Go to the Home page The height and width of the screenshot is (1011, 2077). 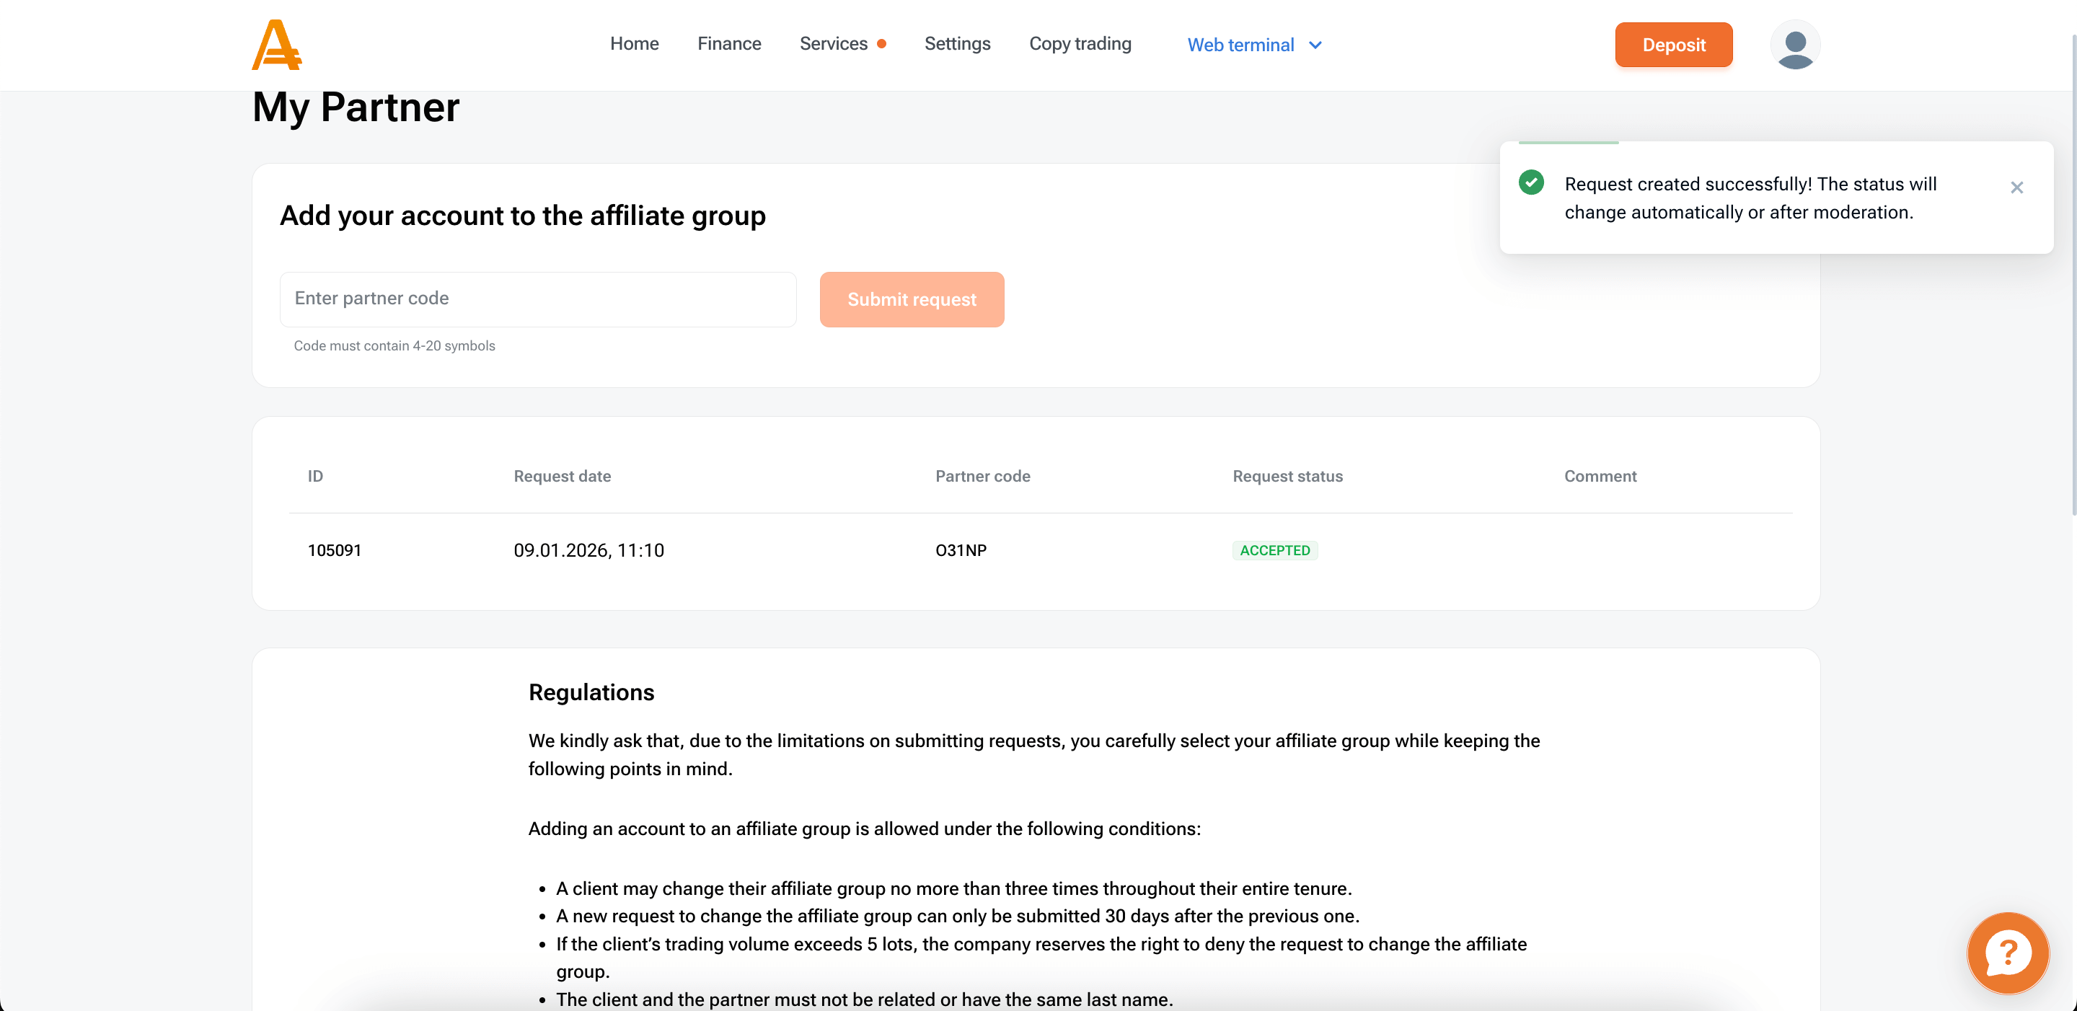pyautogui.click(x=634, y=43)
